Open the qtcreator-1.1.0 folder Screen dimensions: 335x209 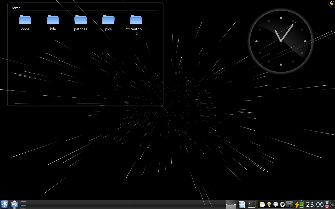coord(136,20)
